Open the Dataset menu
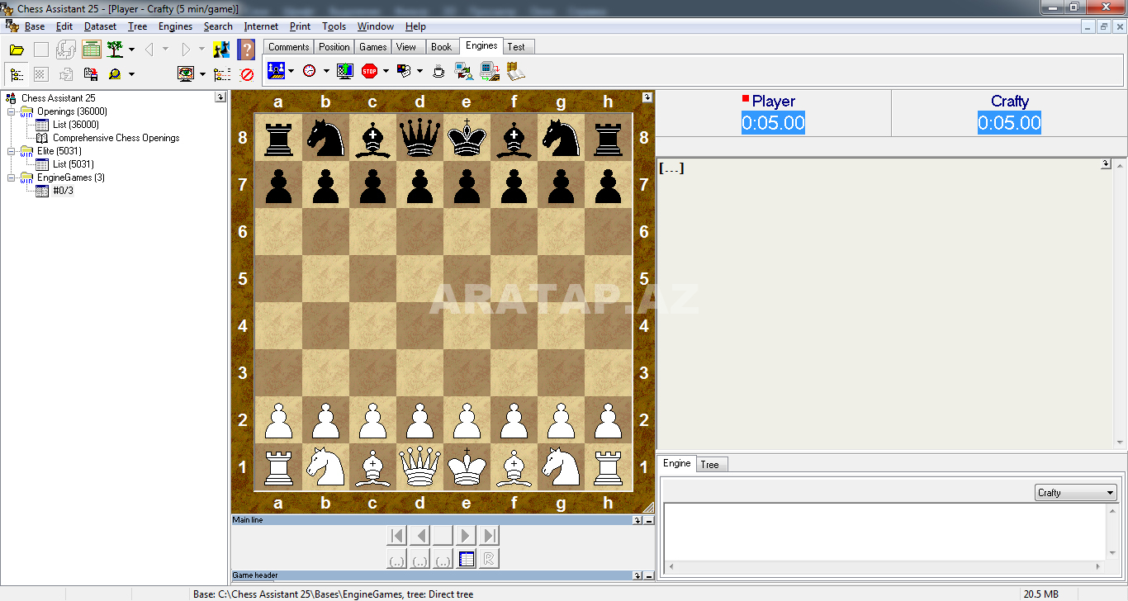1128x601 pixels. point(100,26)
